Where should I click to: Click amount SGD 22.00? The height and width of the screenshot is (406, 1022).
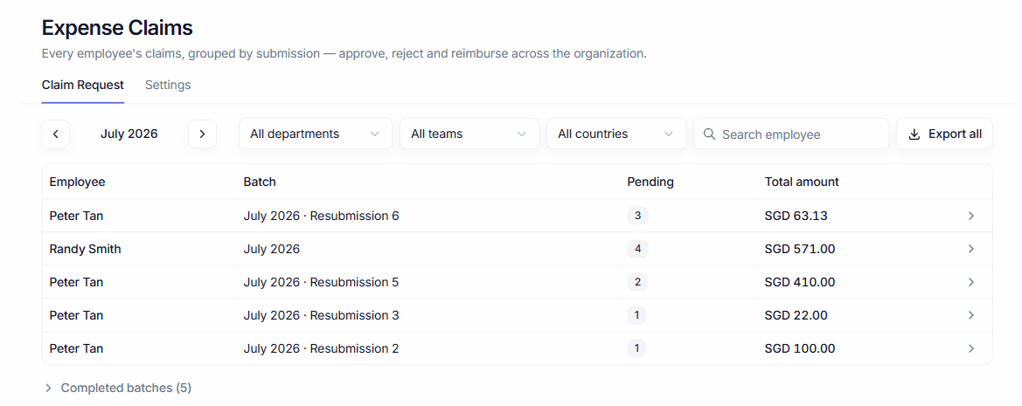796,315
